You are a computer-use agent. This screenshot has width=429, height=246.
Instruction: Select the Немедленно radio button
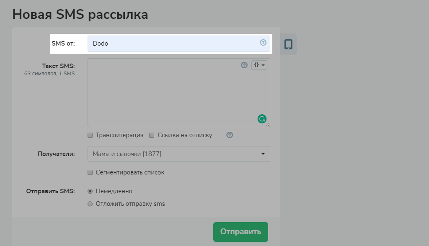(90, 191)
